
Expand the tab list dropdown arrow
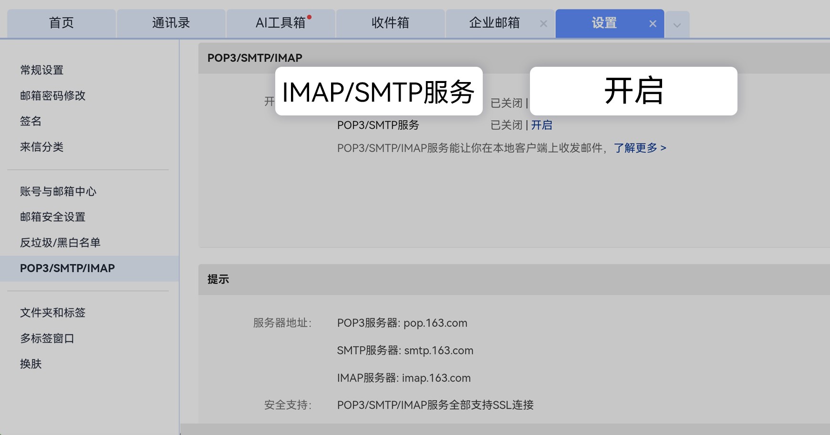click(x=677, y=25)
